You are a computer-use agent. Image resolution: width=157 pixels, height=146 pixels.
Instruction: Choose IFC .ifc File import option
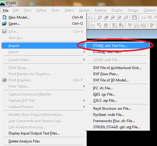click(x=103, y=88)
